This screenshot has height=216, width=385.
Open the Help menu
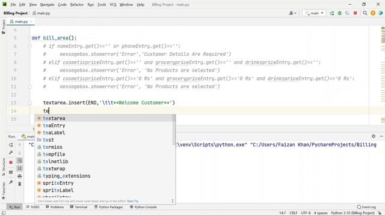coord(140,5)
